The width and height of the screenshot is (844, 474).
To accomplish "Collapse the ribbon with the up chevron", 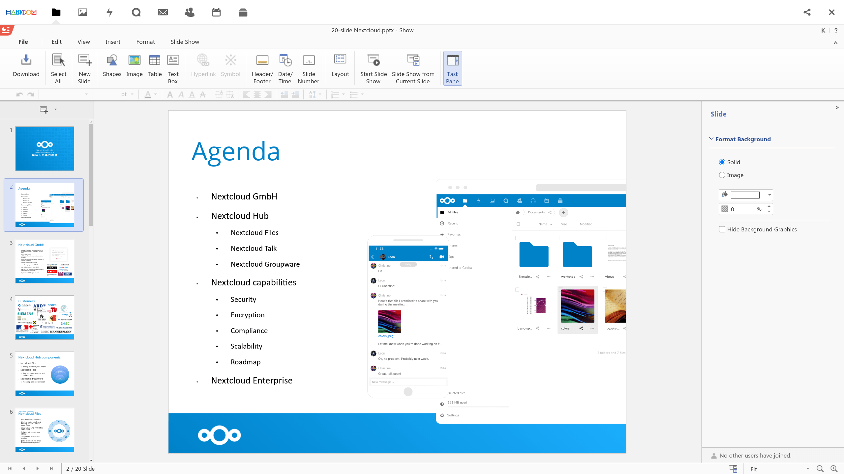I will pos(835,42).
